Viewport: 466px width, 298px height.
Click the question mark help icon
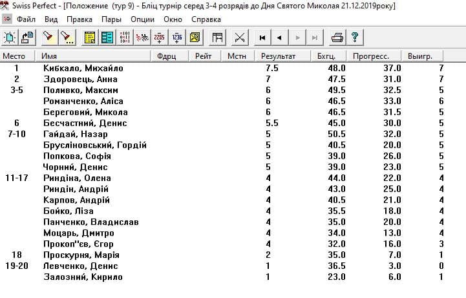pos(354,37)
